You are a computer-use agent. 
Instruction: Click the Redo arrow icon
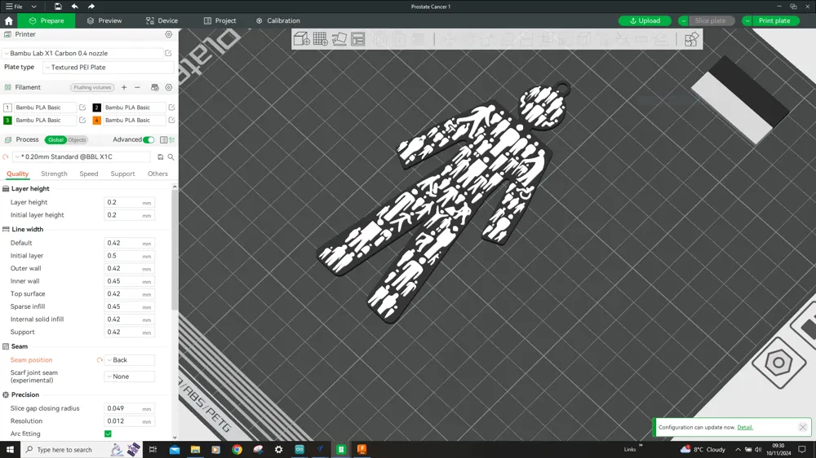tap(91, 7)
